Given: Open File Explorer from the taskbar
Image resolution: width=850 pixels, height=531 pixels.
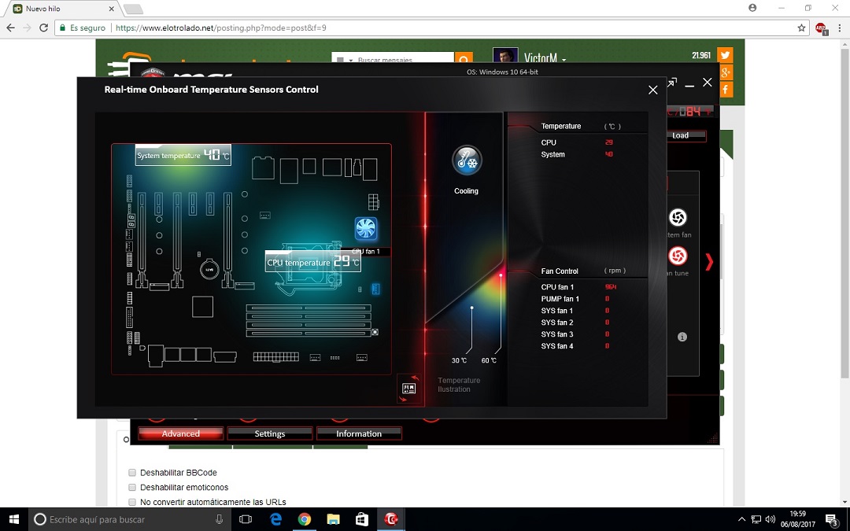Looking at the screenshot, I should pos(333,519).
